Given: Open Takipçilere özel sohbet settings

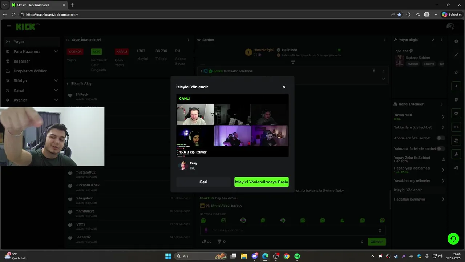Looking at the screenshot, I should tap(419, 127).
